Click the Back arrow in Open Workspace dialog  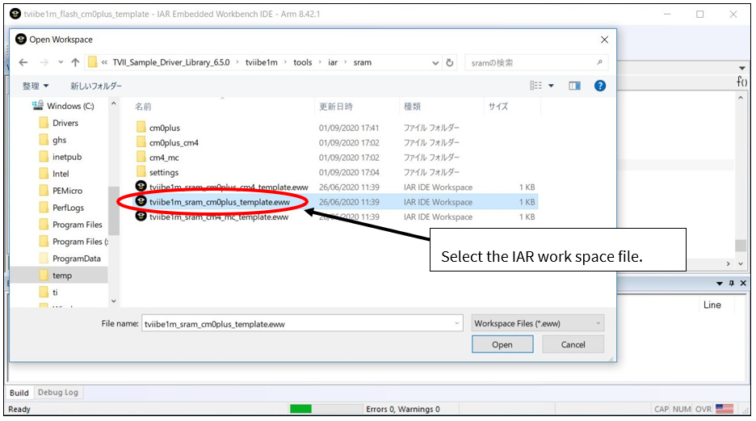pos(23,63)
